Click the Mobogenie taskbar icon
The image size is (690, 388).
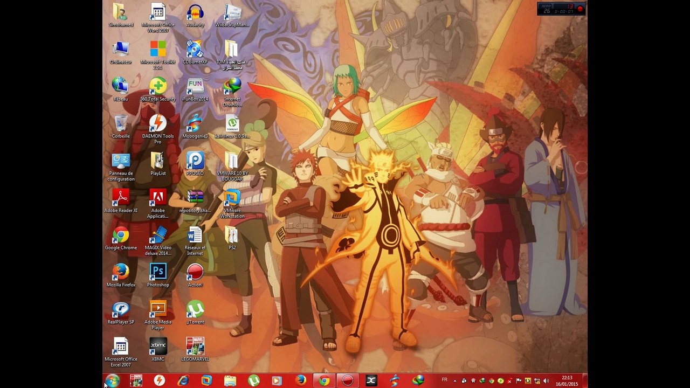click(x=395, y=380)
